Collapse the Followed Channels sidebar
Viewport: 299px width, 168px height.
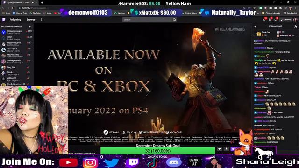point(30,27)
